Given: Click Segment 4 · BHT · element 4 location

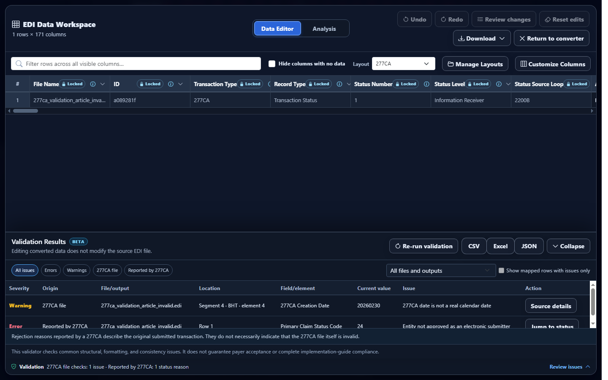Looking at the screenshot, I should tap(232, 306).
